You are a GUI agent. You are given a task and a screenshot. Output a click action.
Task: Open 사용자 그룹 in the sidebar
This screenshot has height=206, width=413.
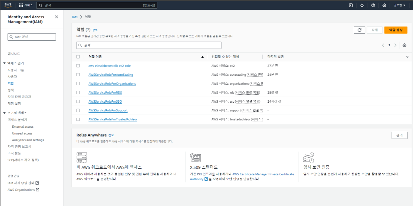[x=16, y=70]
